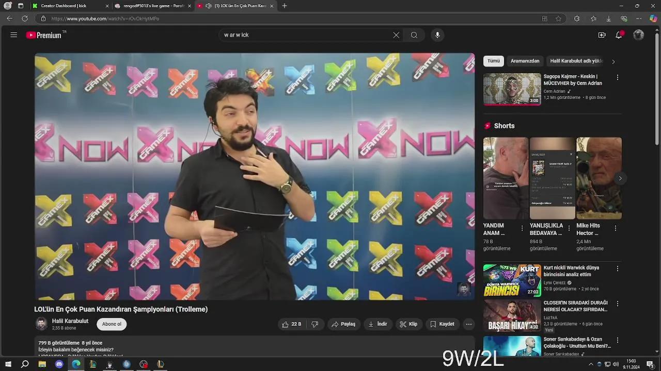
Task: Click the video player to pause
Action: [x=255, y=177]
